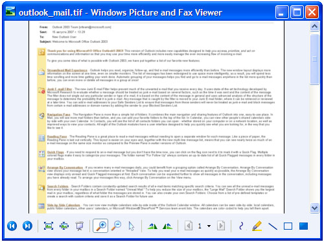Click the icon beside Navigation Pane heading
Image resolution: width=324 pixels, height=242 pixels.
41,115
